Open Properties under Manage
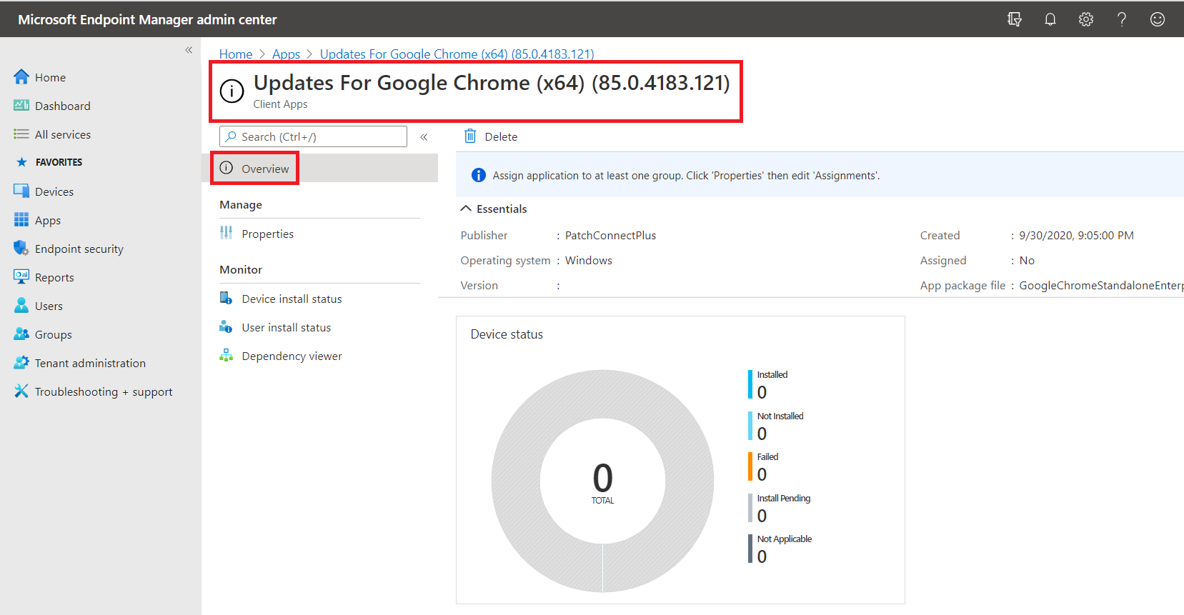 coord(267,234)
